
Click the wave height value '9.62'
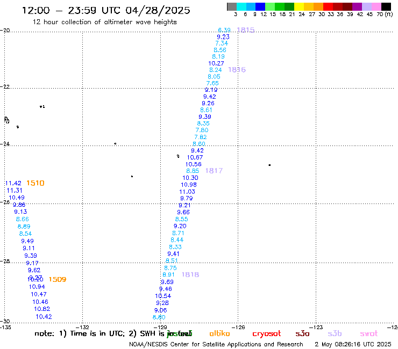(34, 270)
